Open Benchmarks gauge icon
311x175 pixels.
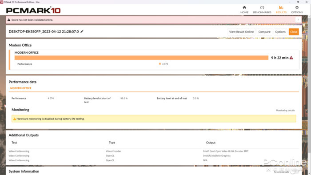262,8
